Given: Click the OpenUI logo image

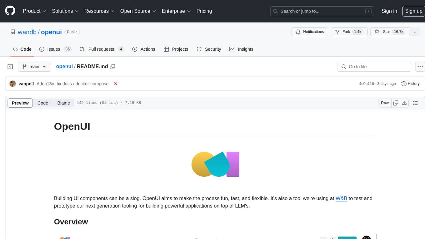Looking at the screenshot, I should [215, 164].
